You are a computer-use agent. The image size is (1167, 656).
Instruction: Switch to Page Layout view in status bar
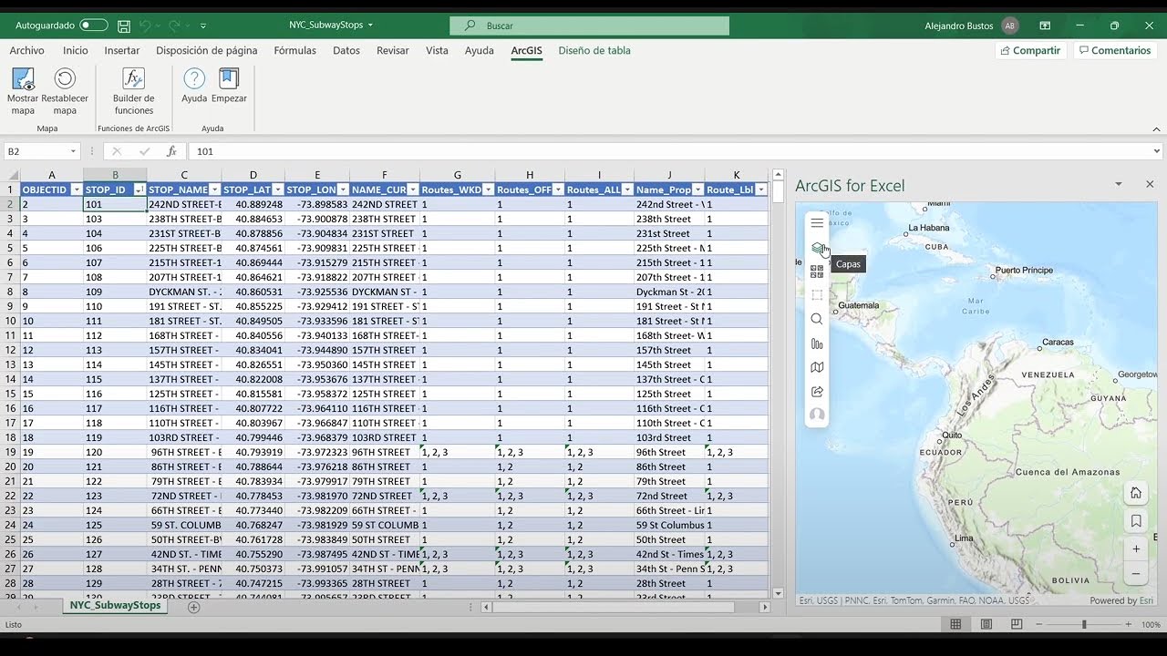[x=986, y=624]
